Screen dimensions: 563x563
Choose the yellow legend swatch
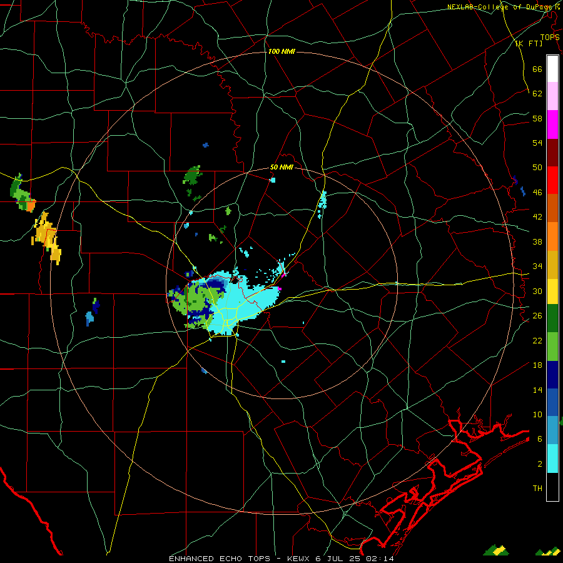point(552,292)
